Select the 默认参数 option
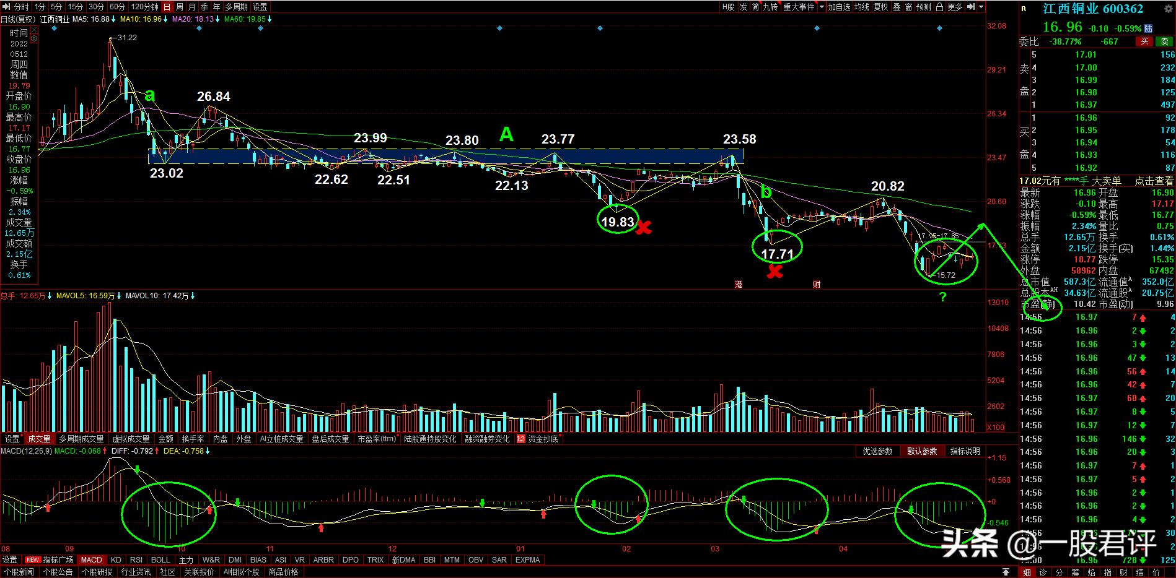This screenshot has width=1176, height=578. [x=922, y=451]
